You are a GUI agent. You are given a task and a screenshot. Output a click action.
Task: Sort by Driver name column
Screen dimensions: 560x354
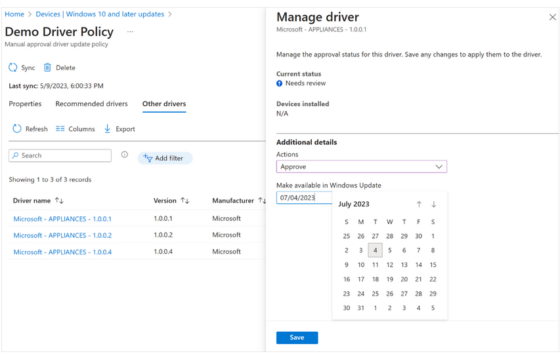pyautogui.click(x=59, y=201)
